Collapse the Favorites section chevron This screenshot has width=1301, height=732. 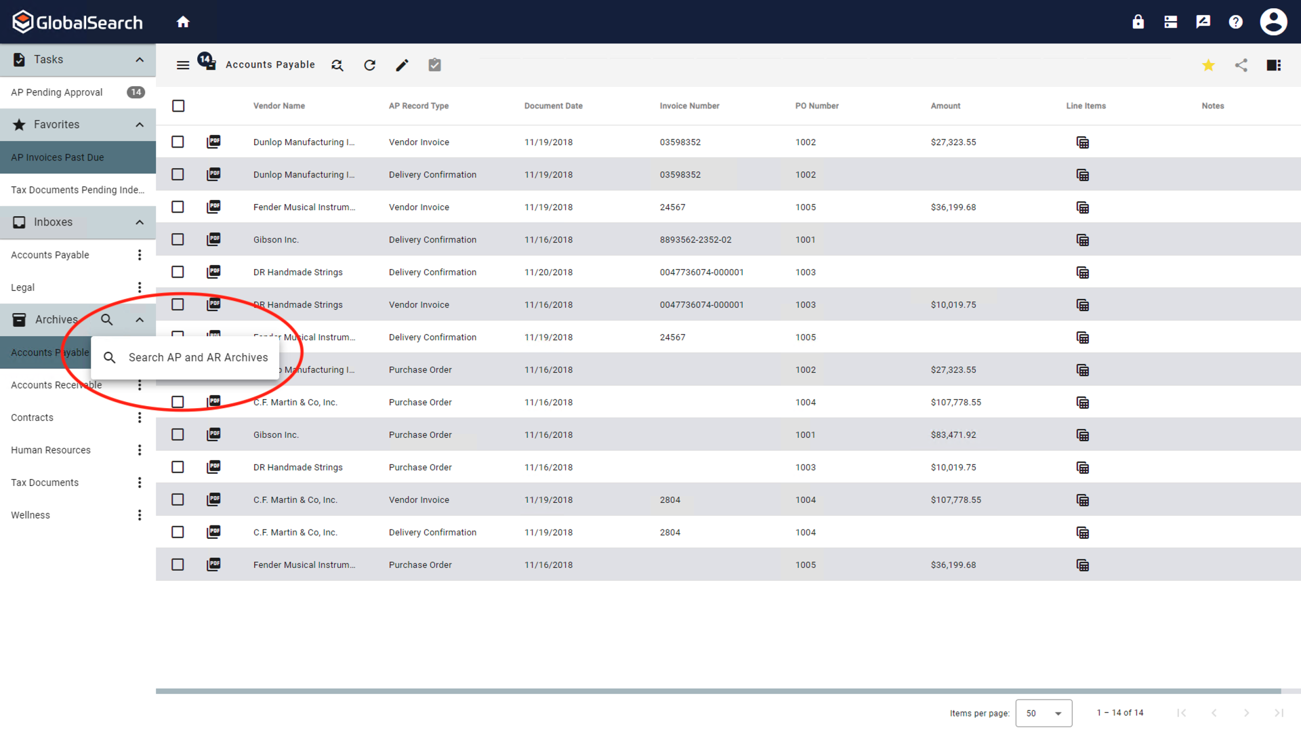point(140,125)
